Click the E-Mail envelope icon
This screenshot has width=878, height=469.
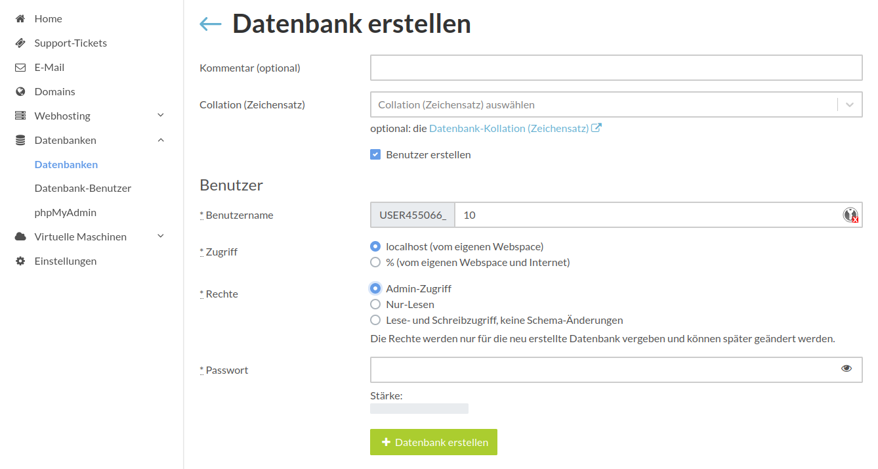tap(20, 68)
